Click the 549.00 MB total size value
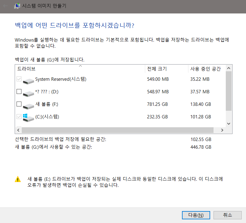The height and width of the screenshot is (223, 246). [x=158, y=79]
